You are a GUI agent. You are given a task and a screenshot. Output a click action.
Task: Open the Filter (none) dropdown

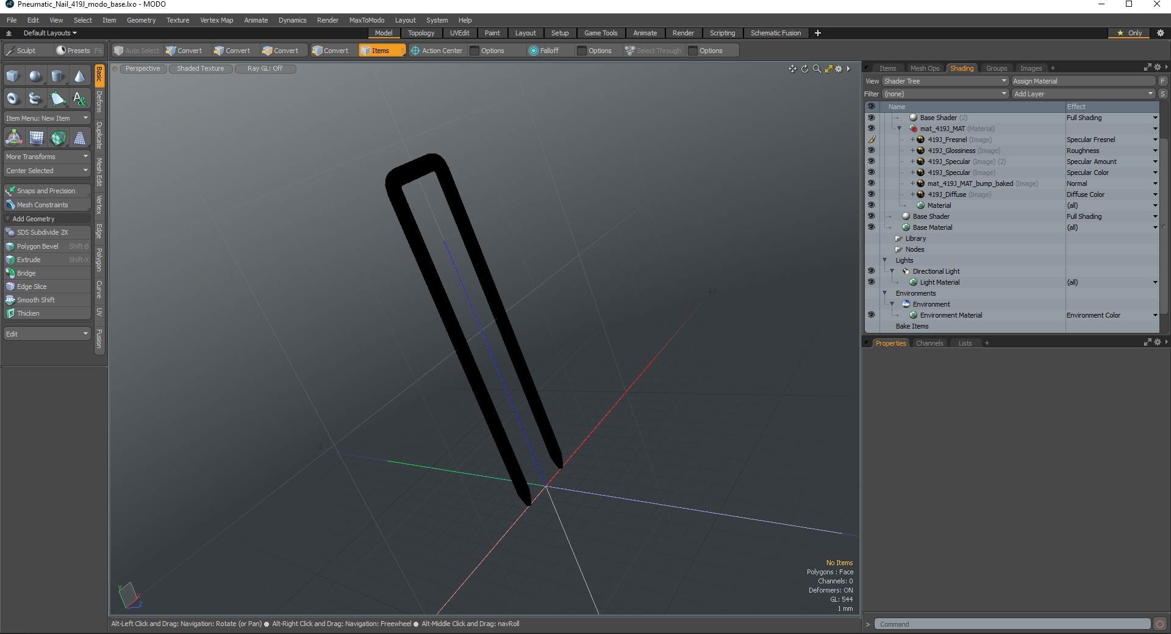[945, 94]
